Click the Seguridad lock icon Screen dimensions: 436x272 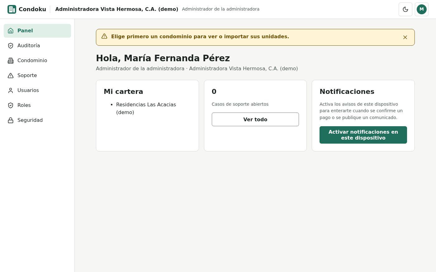point(11,120)
